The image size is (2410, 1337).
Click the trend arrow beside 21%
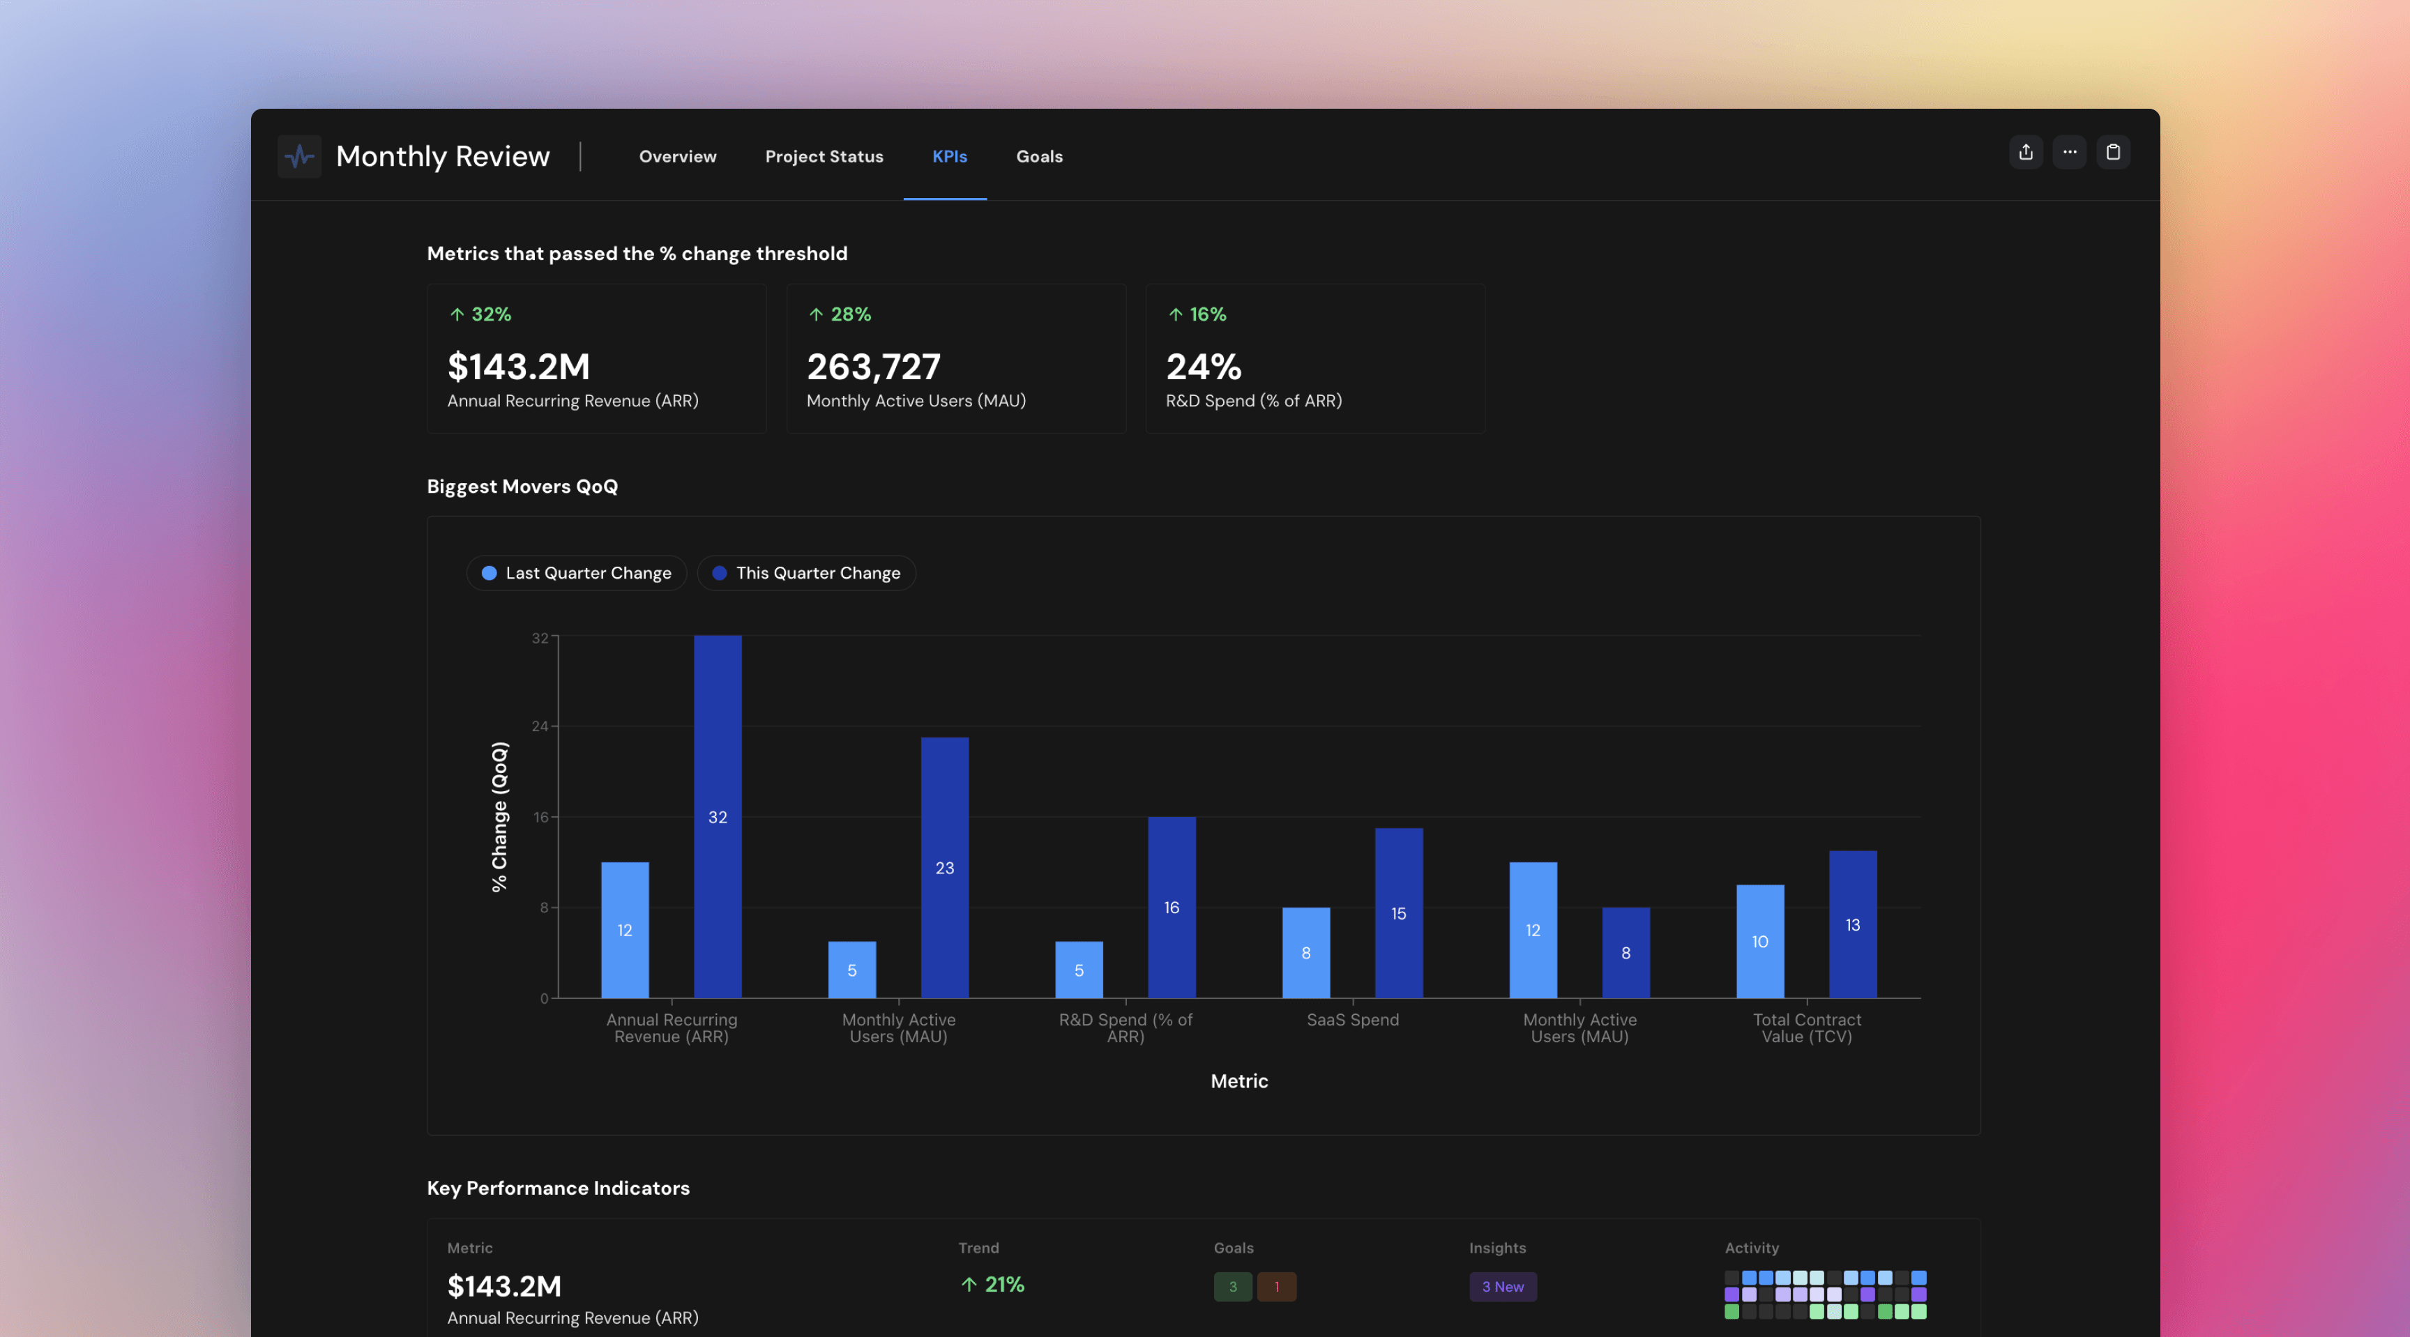coord(969,1285)
